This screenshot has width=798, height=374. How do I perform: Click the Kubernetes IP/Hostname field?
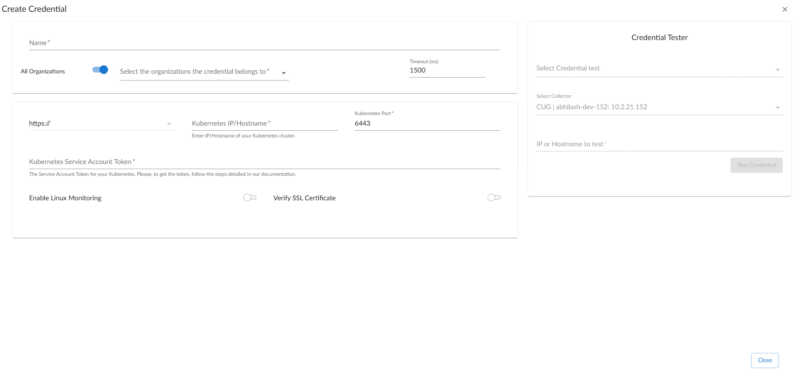pyautogui.click(x=264, y=124)
